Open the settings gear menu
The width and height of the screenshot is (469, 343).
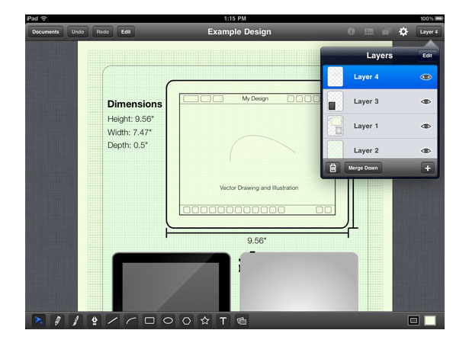pos(403,31)
